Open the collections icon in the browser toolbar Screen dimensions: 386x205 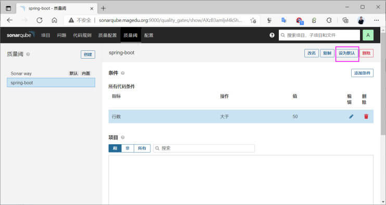pyautogui.click(x=345, y=20)
